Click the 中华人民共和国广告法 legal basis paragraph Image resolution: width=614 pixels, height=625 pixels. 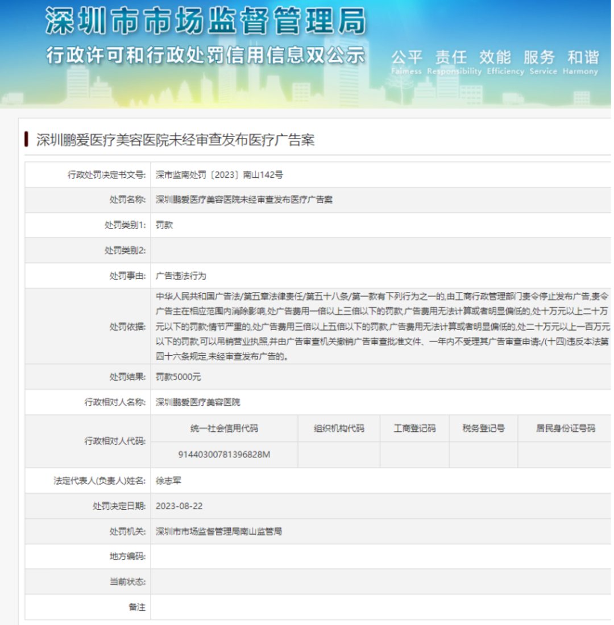(383, 327)
